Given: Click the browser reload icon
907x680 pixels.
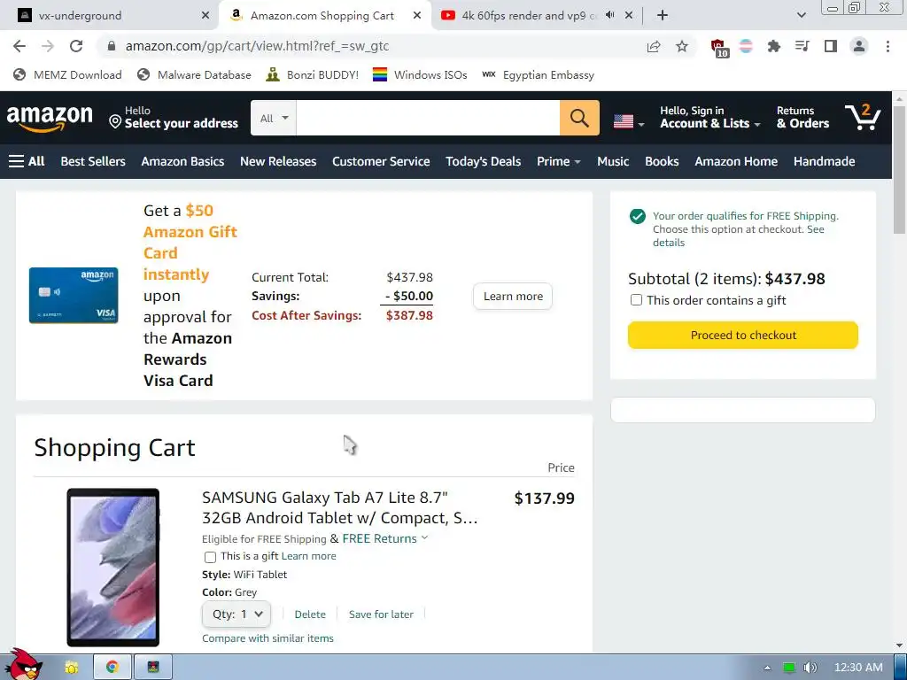Looking at the screenshot, I should (x=76, y=46).
